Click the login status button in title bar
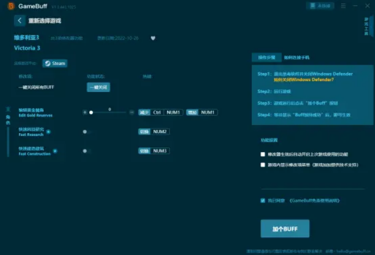The width and height of the screenshot is (375, 255). tap(320, 6)
